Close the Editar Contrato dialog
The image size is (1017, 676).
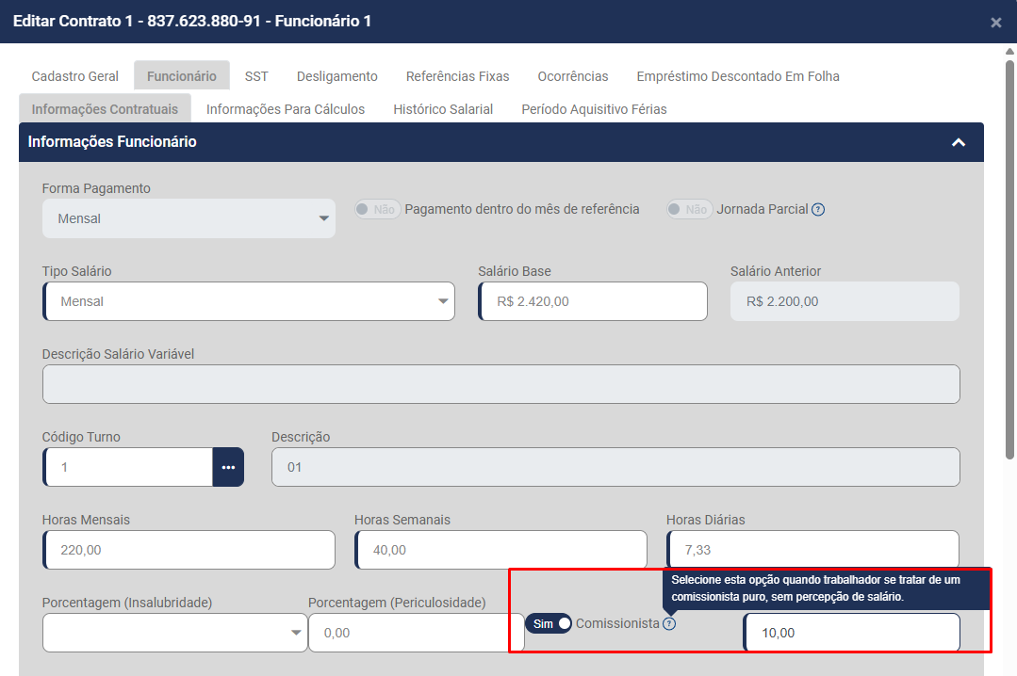996,23
